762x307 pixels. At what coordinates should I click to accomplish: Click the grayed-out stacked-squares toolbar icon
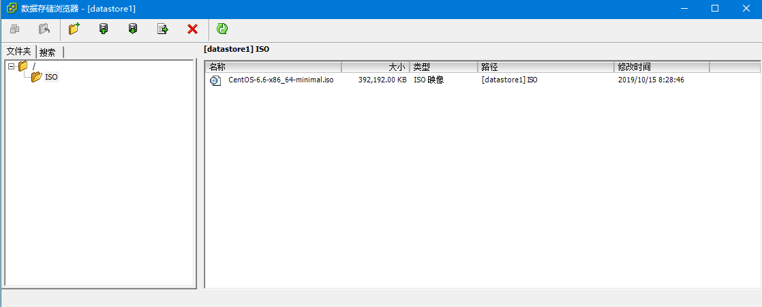tap(14, 29)
